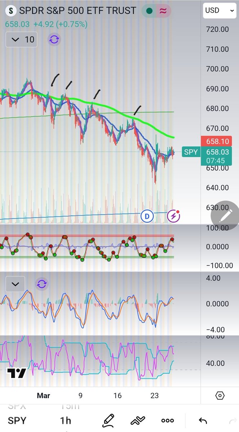The image size is (239, 432).
Task: Open the USD currency dropdown
Action: click(219, 10)
